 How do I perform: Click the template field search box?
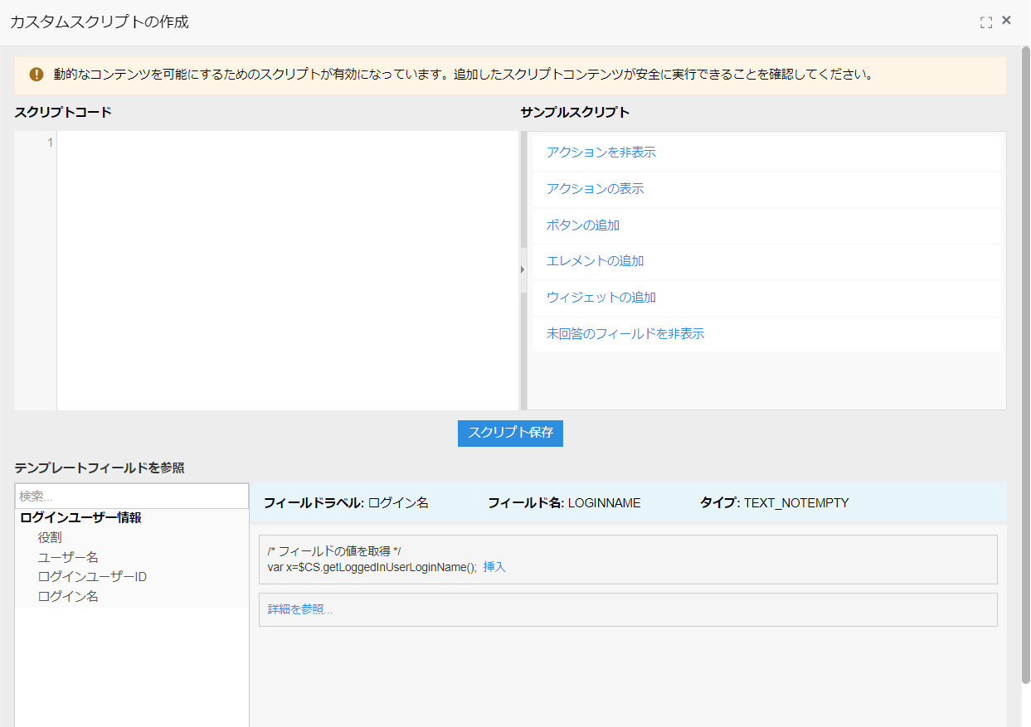pyautogui.click(x=132, y=497)
